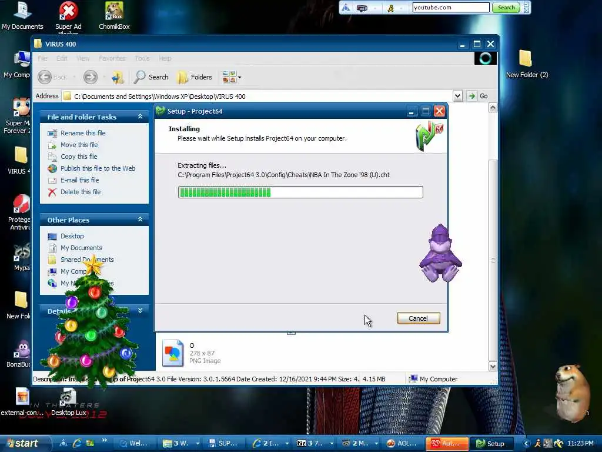Open the ChomikBox desktop shortcut
The height and width of the screenshot is (452, 602).
(x=114, y=16)
